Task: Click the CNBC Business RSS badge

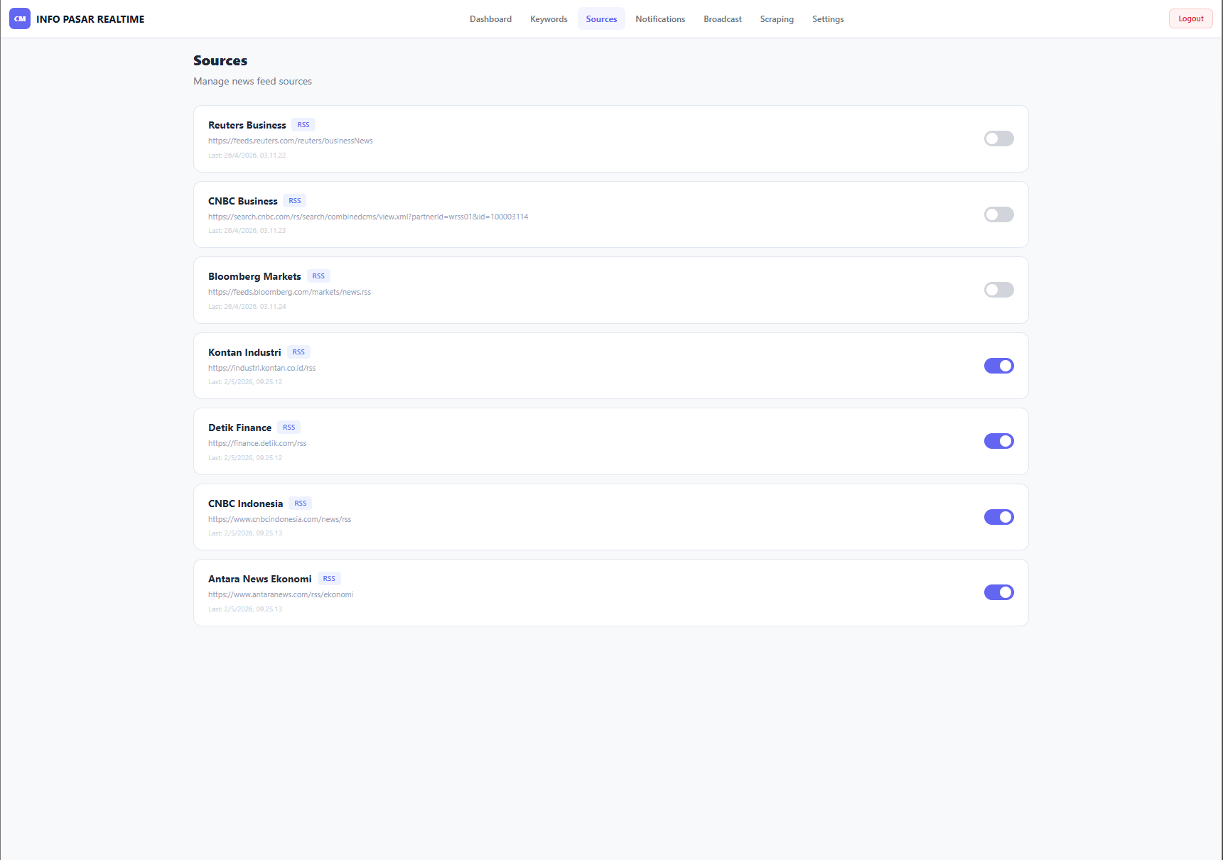Action: tap(295, 201)
